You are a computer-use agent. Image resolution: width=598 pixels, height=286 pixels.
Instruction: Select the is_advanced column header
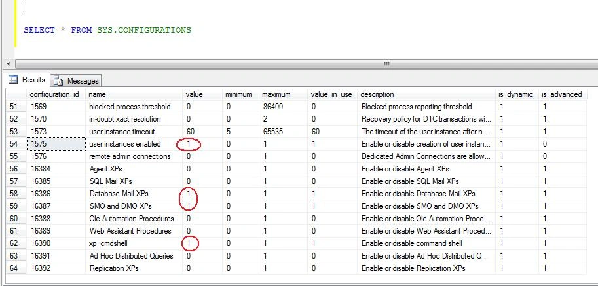[562, 94]
